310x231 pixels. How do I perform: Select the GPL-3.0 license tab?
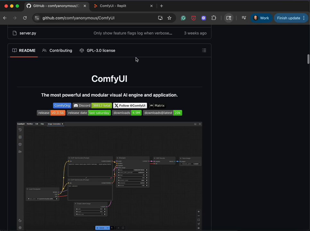(97, 51)
